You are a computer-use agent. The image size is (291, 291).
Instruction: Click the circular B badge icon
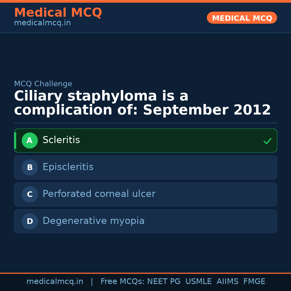30,167
